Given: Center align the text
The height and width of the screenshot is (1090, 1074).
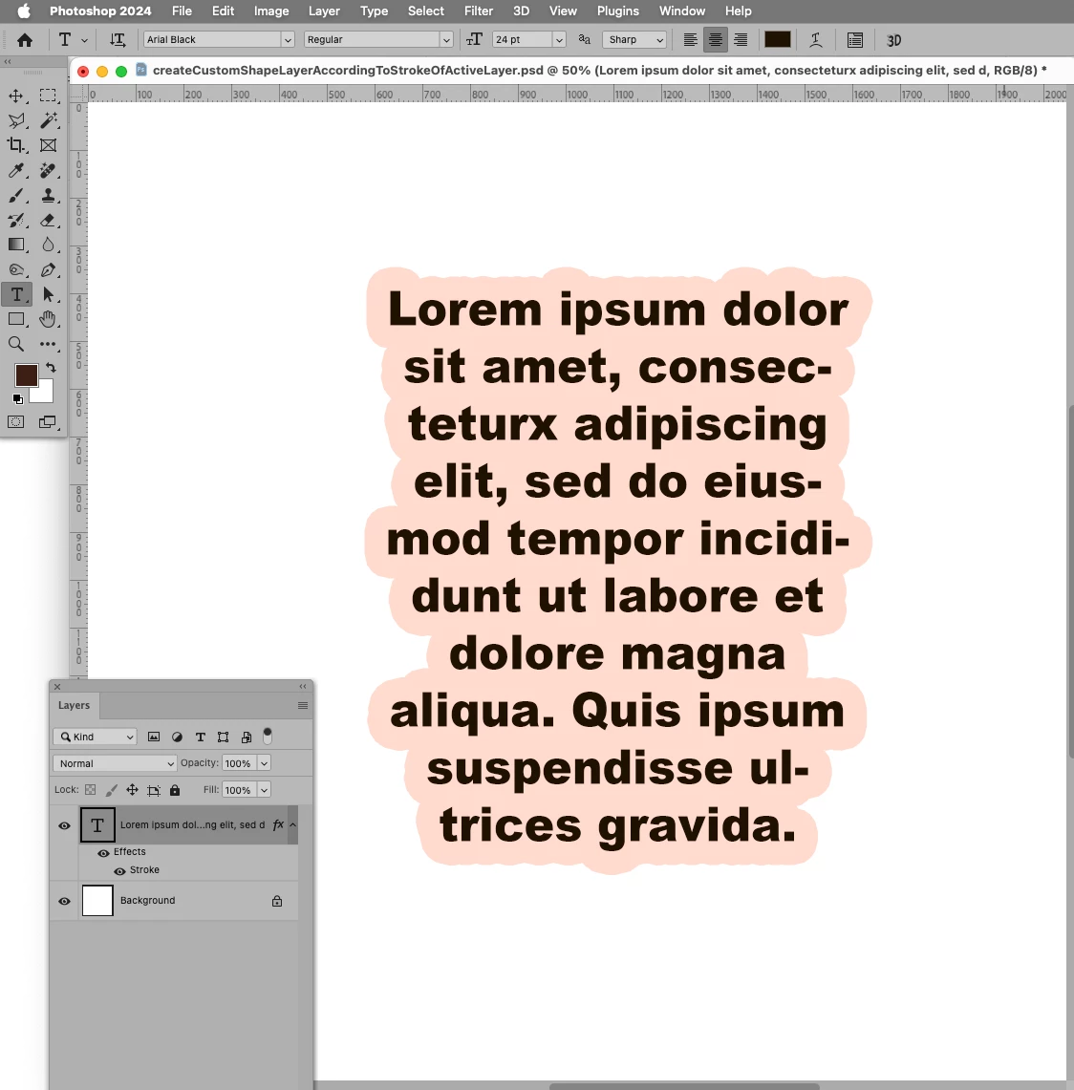Looking at the screenshot, I should [716, 40].
